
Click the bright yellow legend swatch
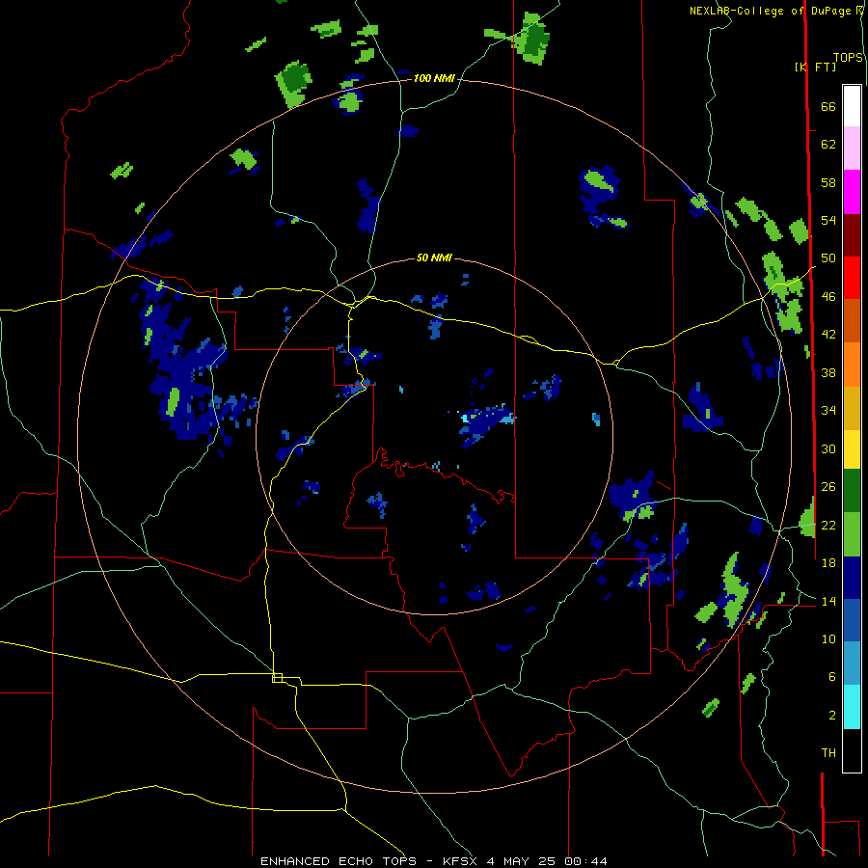click(852, 449)
